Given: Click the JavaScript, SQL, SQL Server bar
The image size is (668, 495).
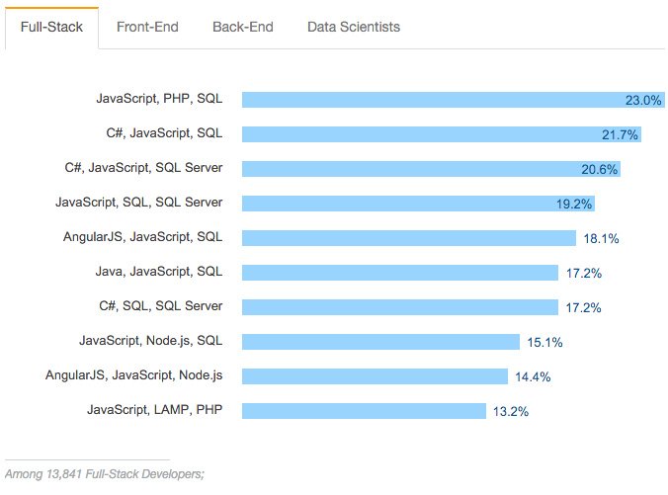Looking at the screenshot, I should (418, 204).
